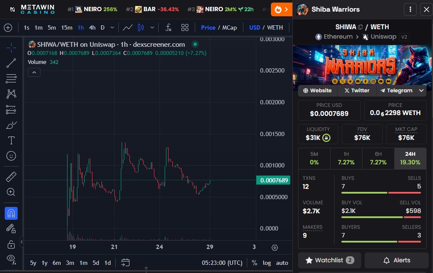Select the 1H stats tab

(x=346, y=158)
